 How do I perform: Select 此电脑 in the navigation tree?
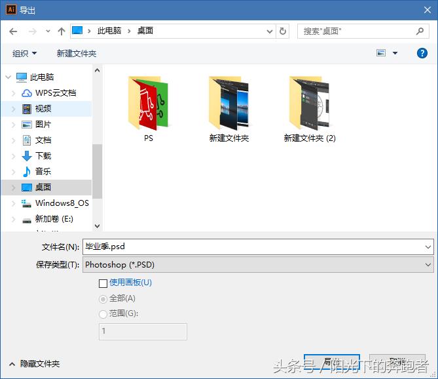42,77
